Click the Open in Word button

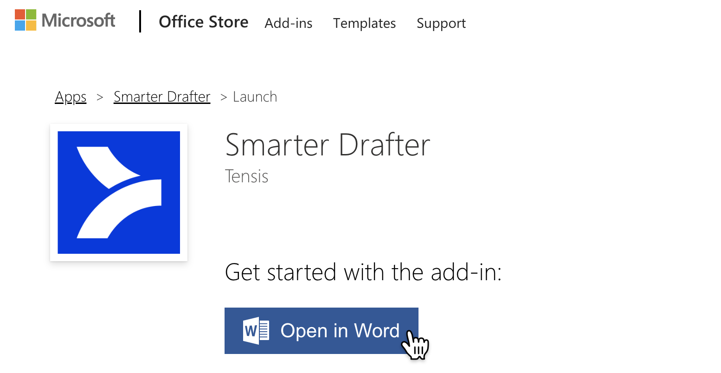click(x=322, y=331)
